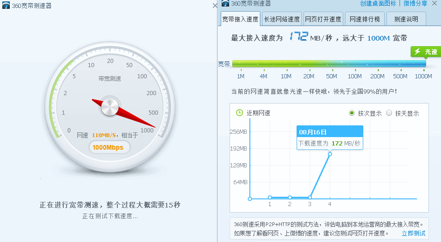Click the green 光速 lightning badge
Image resolution: width=441 pixels, height=242 pixels.
pos(425,52)
